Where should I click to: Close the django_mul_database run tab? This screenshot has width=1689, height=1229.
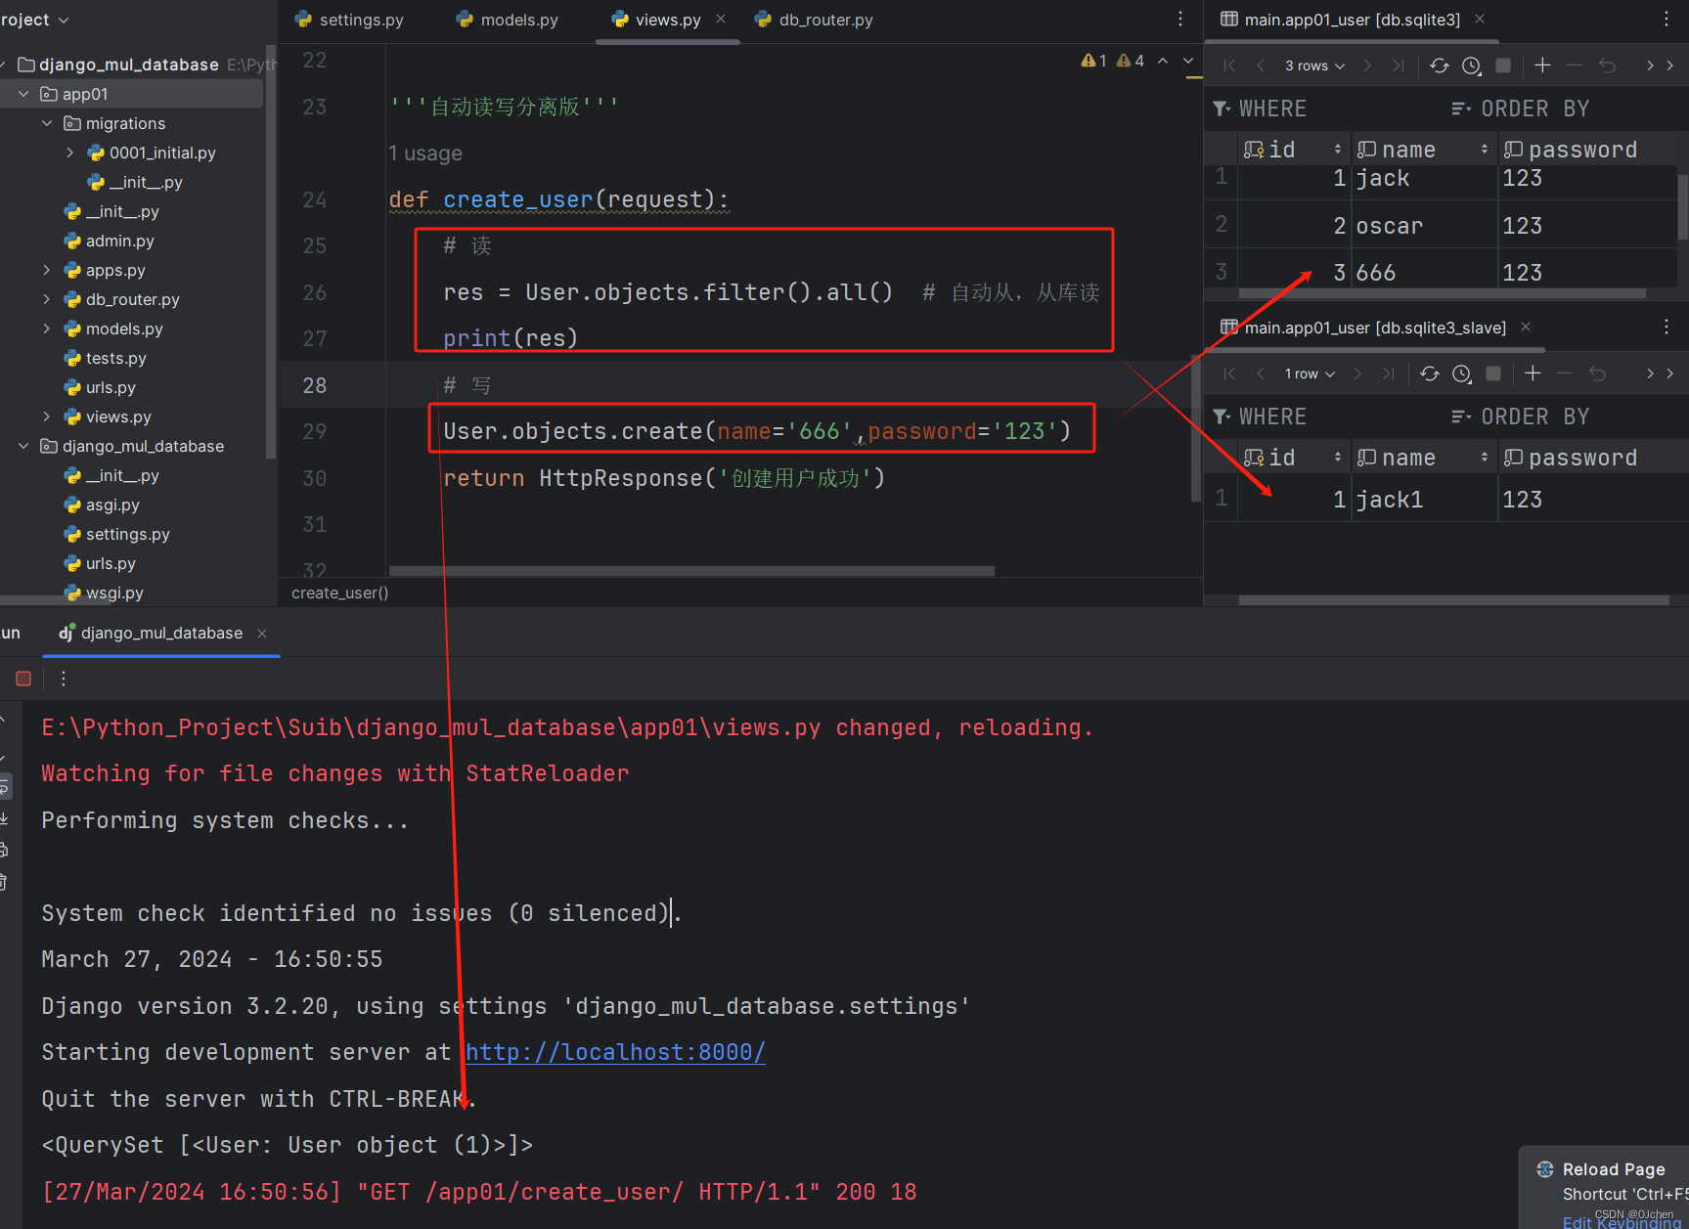click(x=262, y=634)
